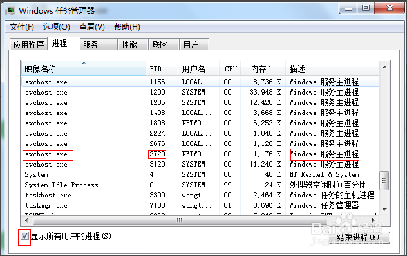
Task: Select svchost.exe row with PID 1156
Action: [x=200, y=82]
